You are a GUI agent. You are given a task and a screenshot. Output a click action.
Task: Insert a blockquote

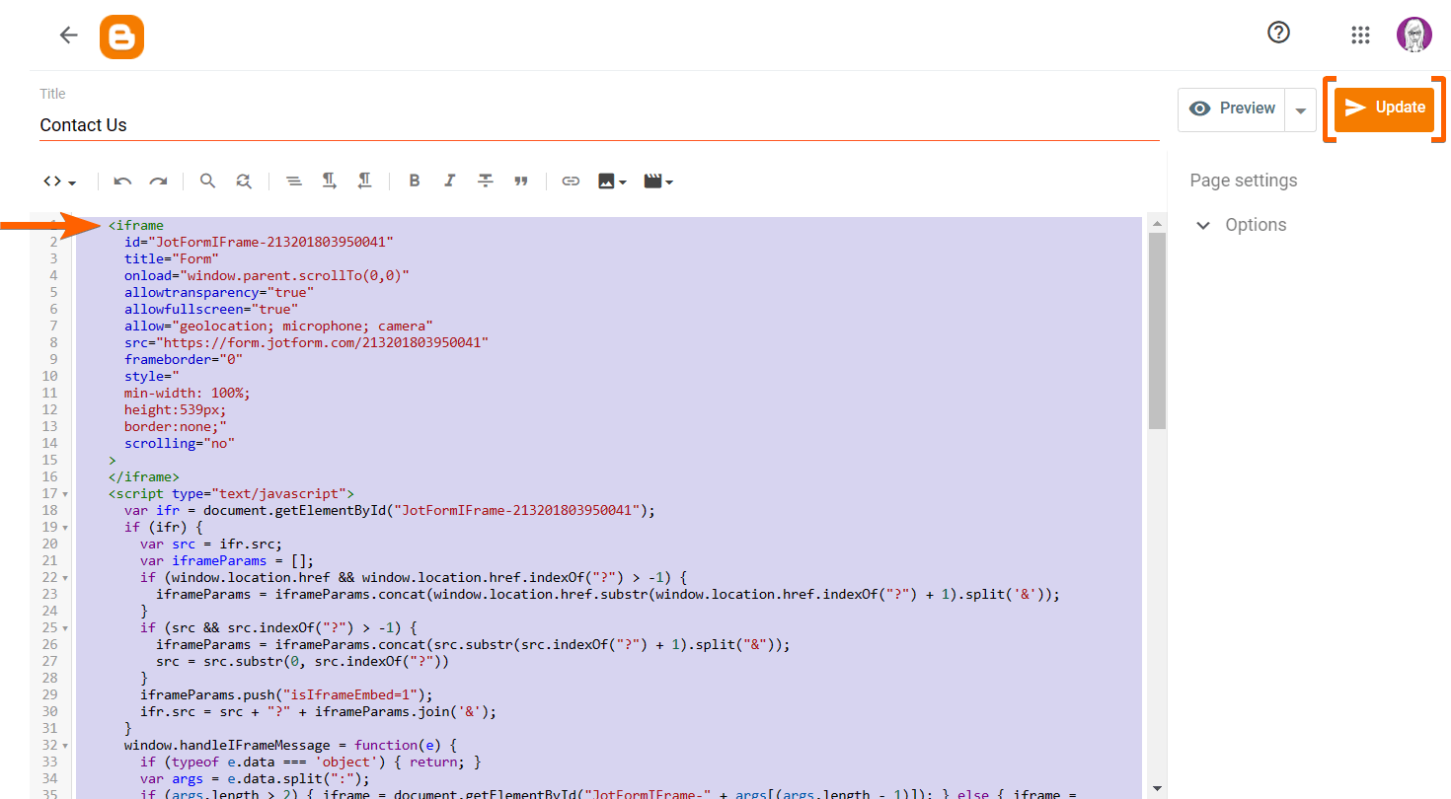click(521, 182)
